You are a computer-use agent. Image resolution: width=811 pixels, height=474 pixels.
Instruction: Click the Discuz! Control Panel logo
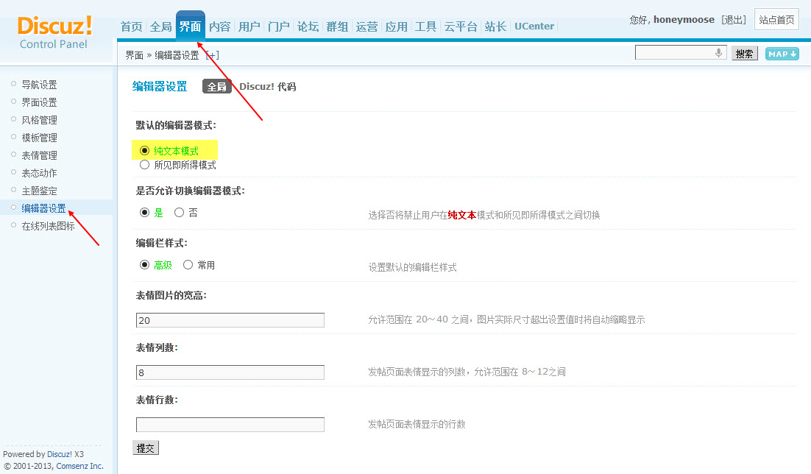[54, 32]
